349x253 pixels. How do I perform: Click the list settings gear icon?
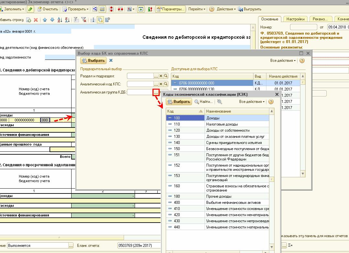[x=107, y=20]
